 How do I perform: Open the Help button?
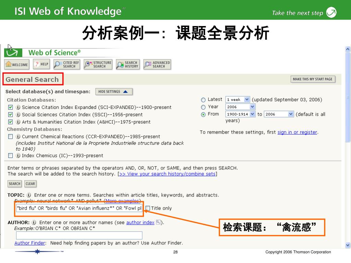click(x=41, y=64)
